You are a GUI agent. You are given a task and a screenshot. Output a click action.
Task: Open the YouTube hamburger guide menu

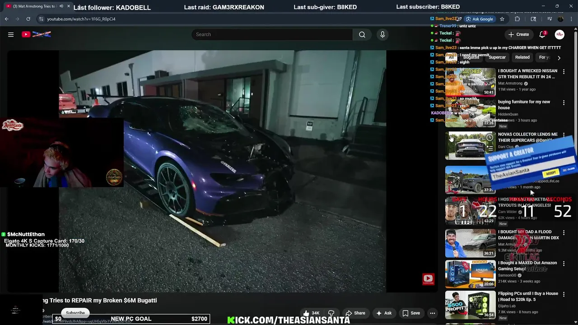[11, 34]
